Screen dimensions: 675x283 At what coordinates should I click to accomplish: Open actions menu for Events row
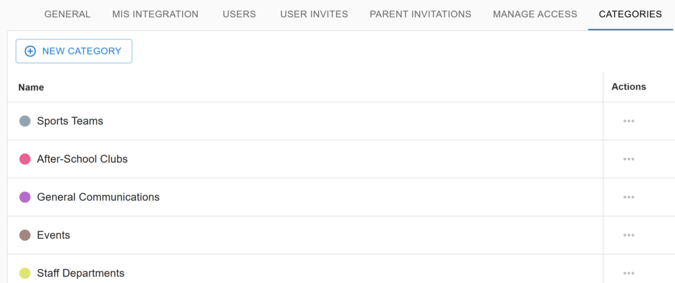coord(628,235)
